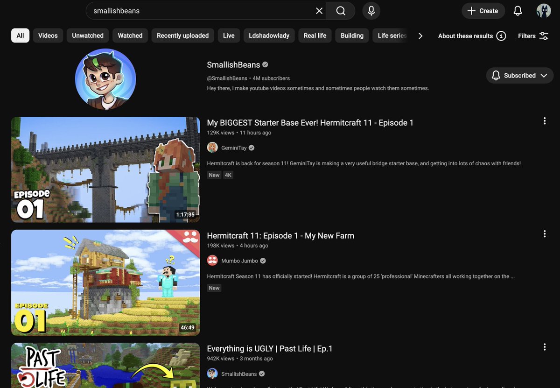Select the Live filter chip
This screenshot has width=560, height=388.
click(229, 35)
